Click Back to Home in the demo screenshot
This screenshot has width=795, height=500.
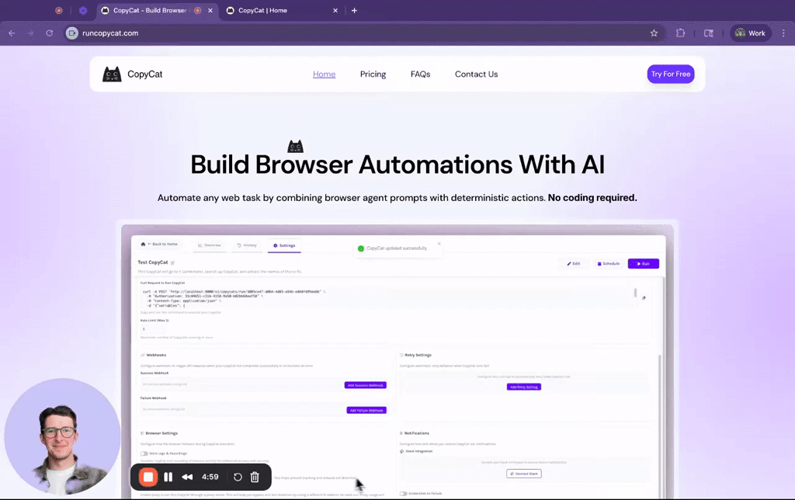159,245
